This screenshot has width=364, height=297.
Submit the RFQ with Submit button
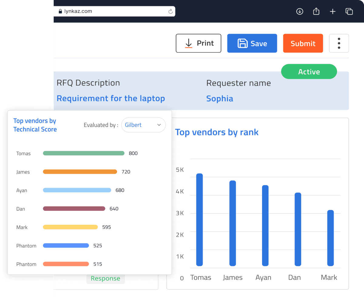(303, 43)
